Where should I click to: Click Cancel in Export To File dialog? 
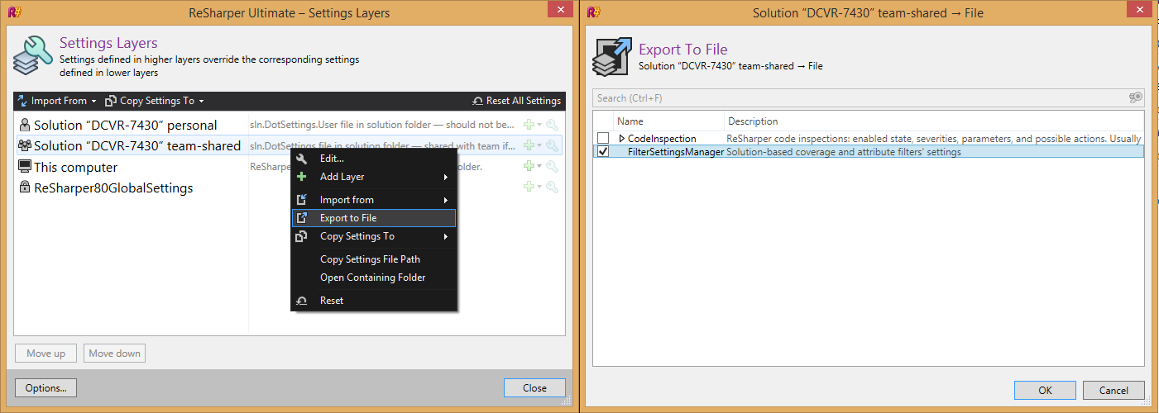pos(1114,390)
